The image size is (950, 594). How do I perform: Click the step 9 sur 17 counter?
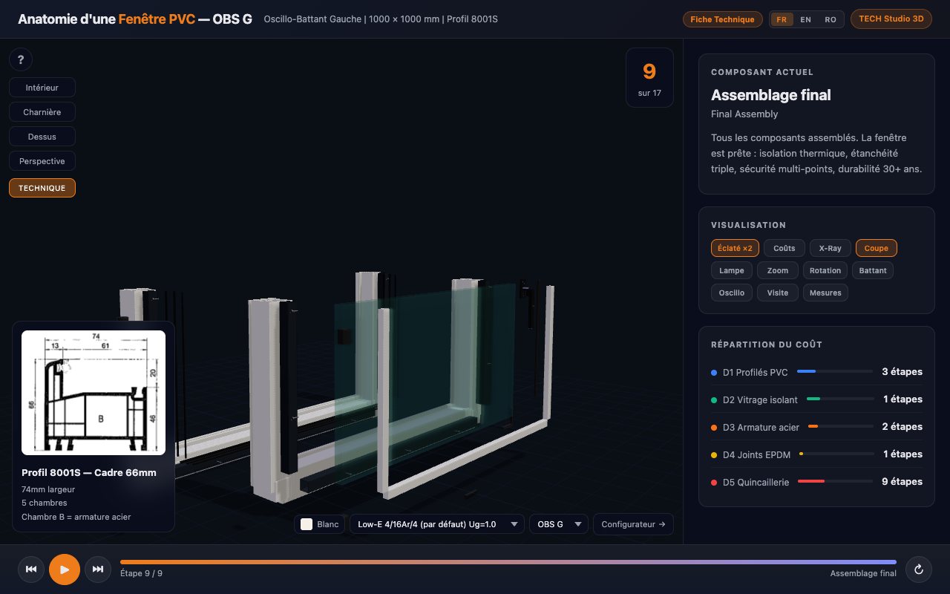(649, 78)
